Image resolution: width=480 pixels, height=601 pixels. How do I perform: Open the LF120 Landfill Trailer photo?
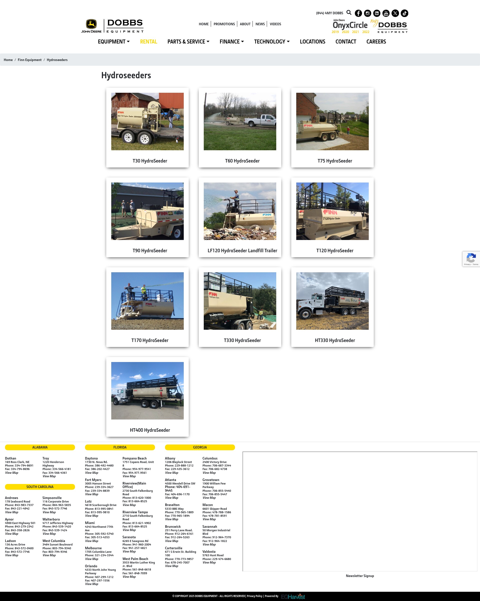coord(240,211)
